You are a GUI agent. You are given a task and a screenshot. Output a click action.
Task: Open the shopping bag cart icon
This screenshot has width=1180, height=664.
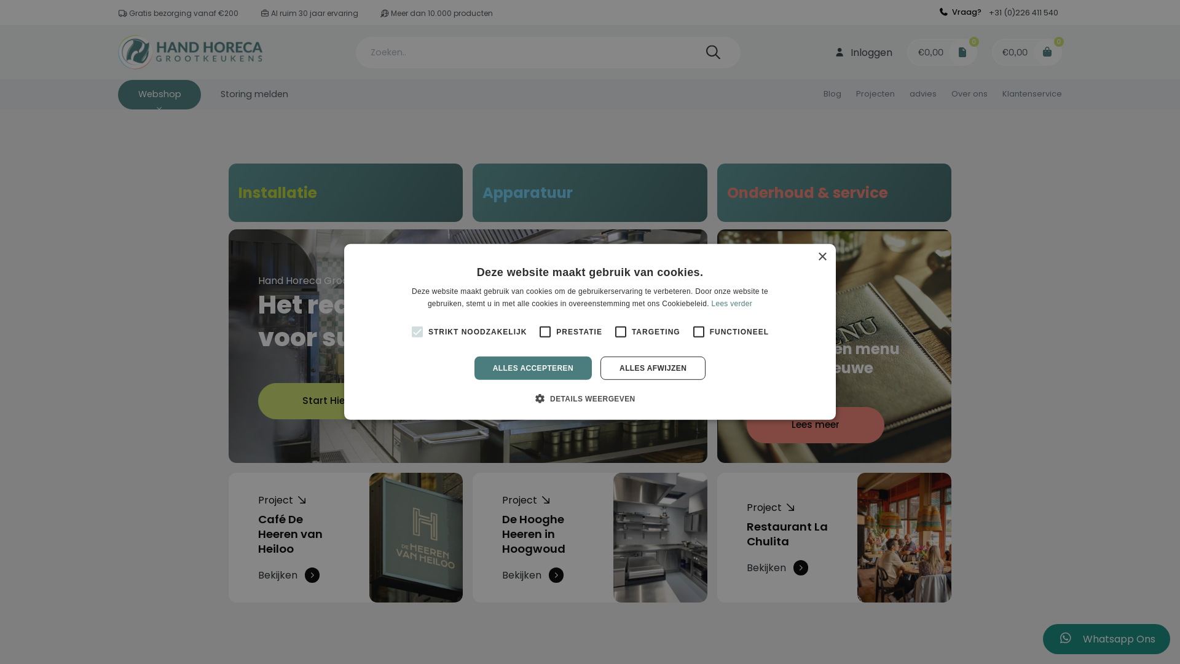click(1047, 52)
